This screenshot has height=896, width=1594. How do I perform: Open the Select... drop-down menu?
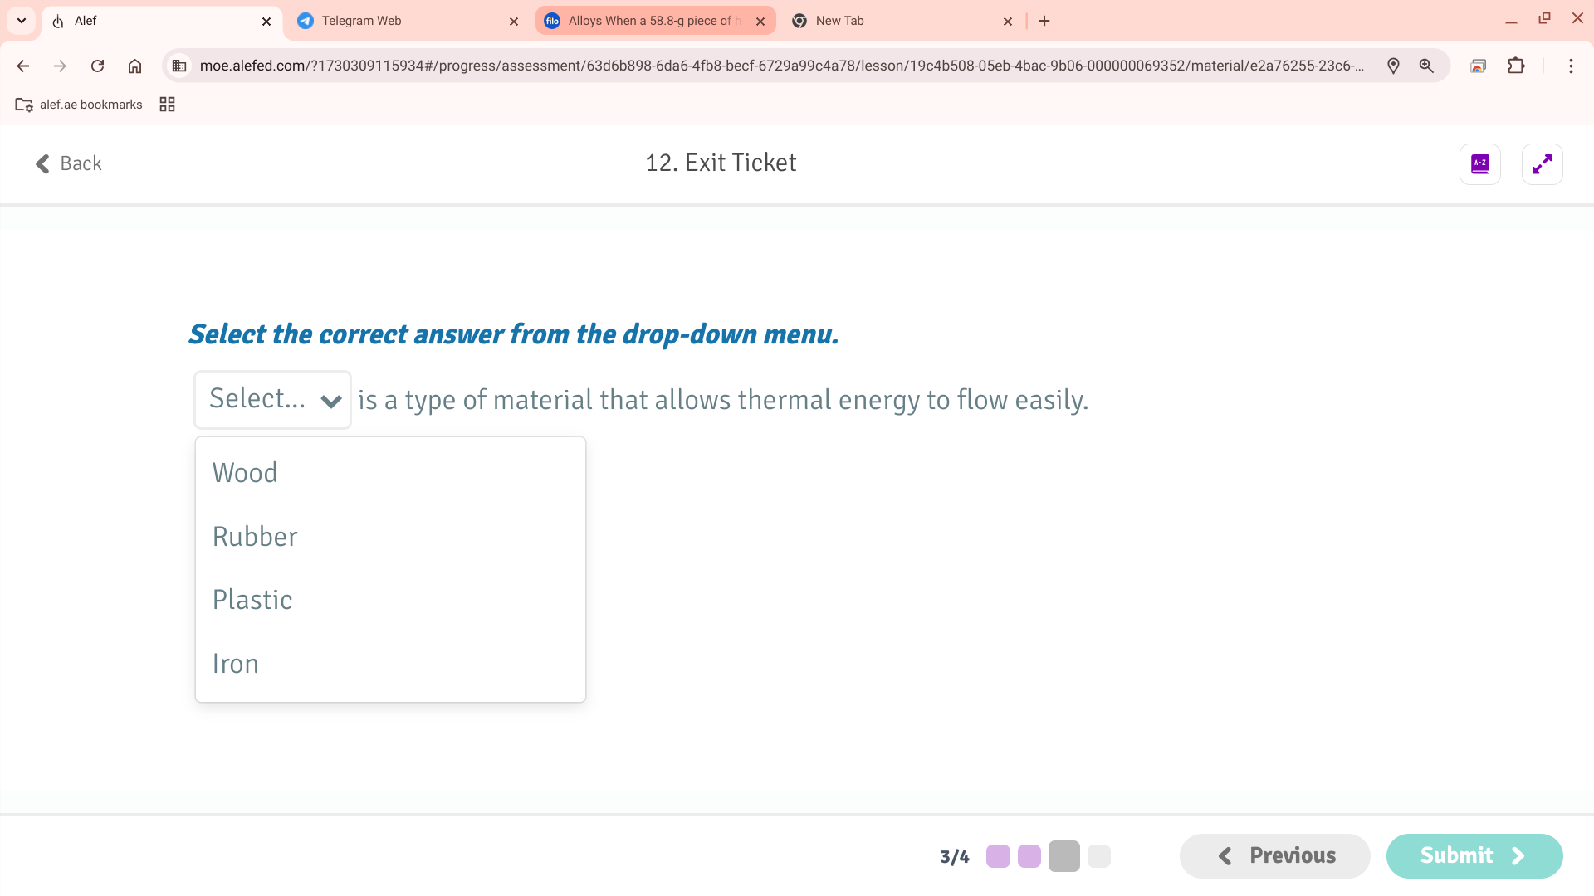pos(272,399)
